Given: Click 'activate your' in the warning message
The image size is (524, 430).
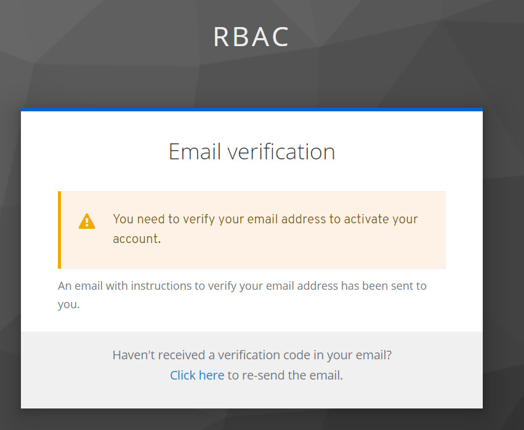Looking at the screenshot, I should click(381, 220).
